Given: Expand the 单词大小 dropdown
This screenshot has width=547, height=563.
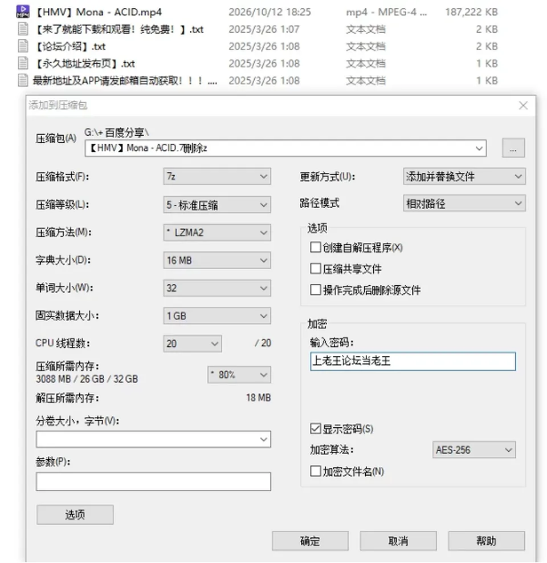Looking at the screenshot, I should [x=217, y=288].
